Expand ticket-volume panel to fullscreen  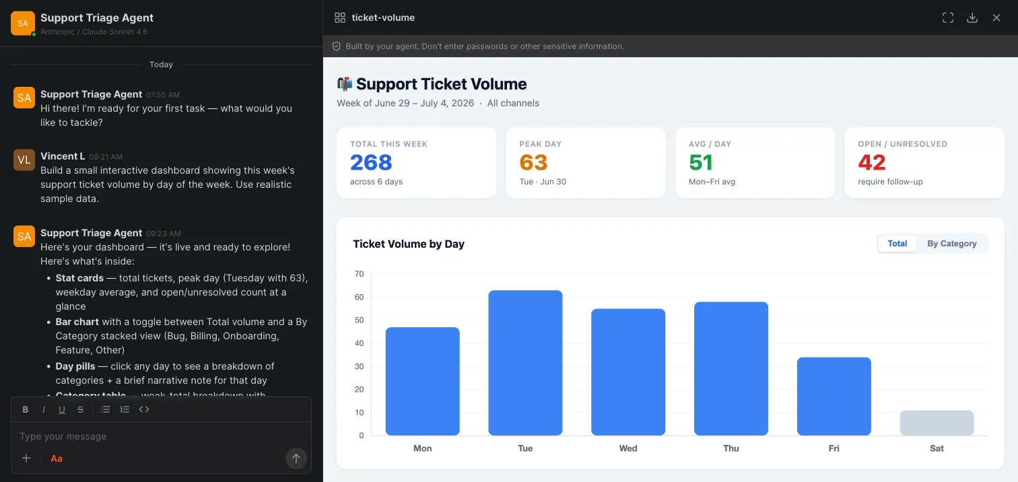pyautogui.click(x=948, y=18)
